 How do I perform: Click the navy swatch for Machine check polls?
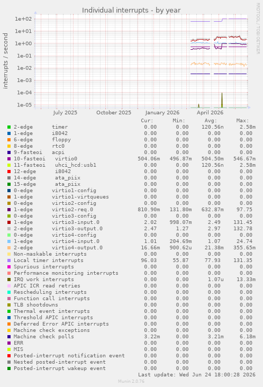tap(9, 337)
